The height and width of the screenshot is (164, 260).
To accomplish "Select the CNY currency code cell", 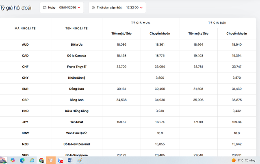I will click(x=25, y=78).
